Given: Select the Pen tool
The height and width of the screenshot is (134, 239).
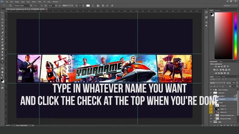Looking at the screenshot, I should 2,59.
